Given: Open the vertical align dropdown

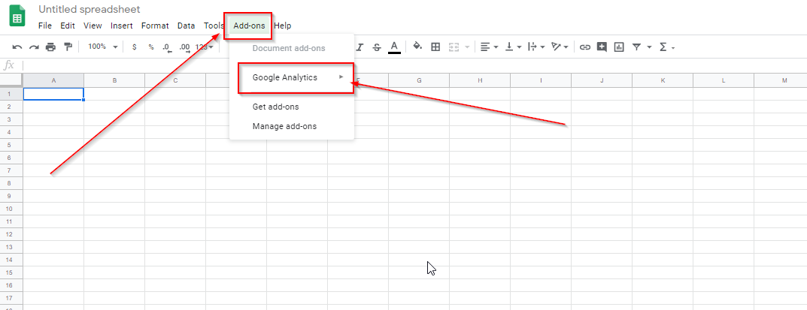Looking at the screenshot, I should click(513, 47).
